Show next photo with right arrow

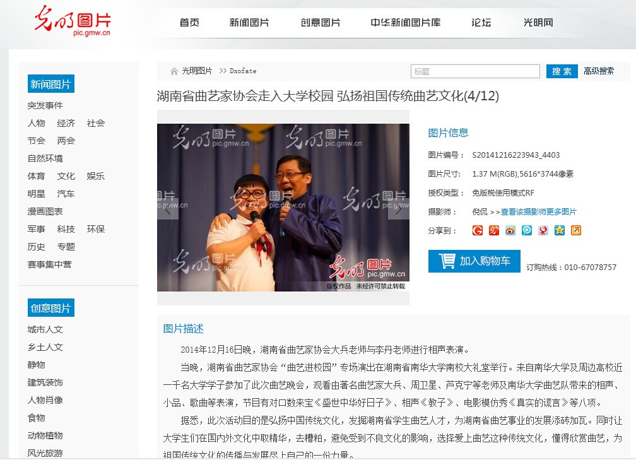point(399,209)
